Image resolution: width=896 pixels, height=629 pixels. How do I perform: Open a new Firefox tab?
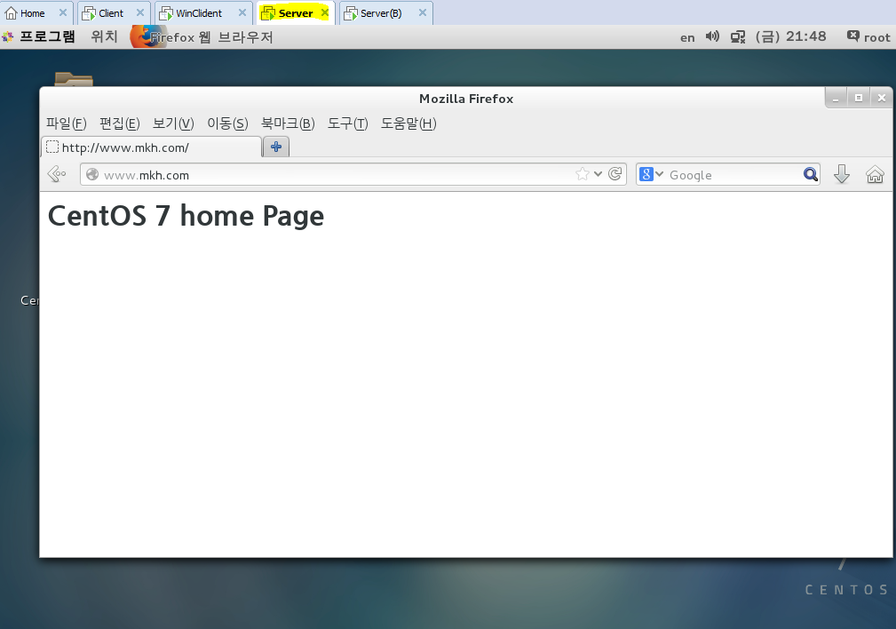pos(276,147)
